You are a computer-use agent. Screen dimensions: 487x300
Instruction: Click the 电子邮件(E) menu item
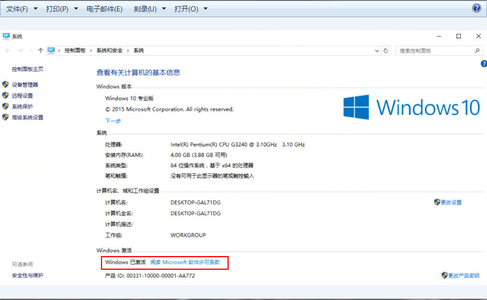pos(104,9)
